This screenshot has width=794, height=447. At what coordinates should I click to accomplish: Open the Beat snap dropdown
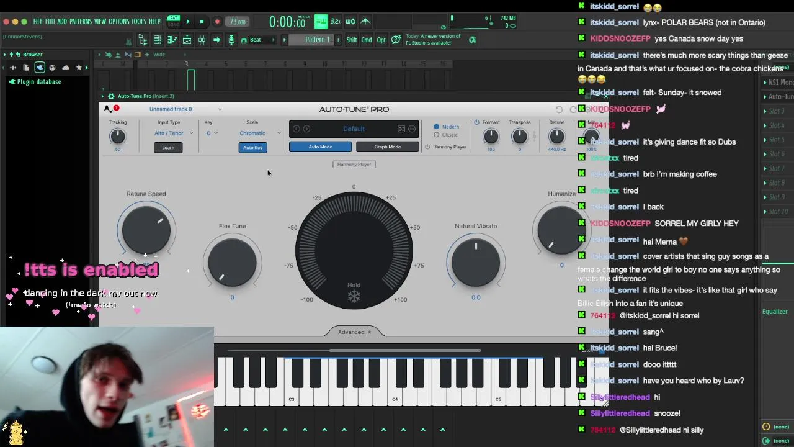263,40
